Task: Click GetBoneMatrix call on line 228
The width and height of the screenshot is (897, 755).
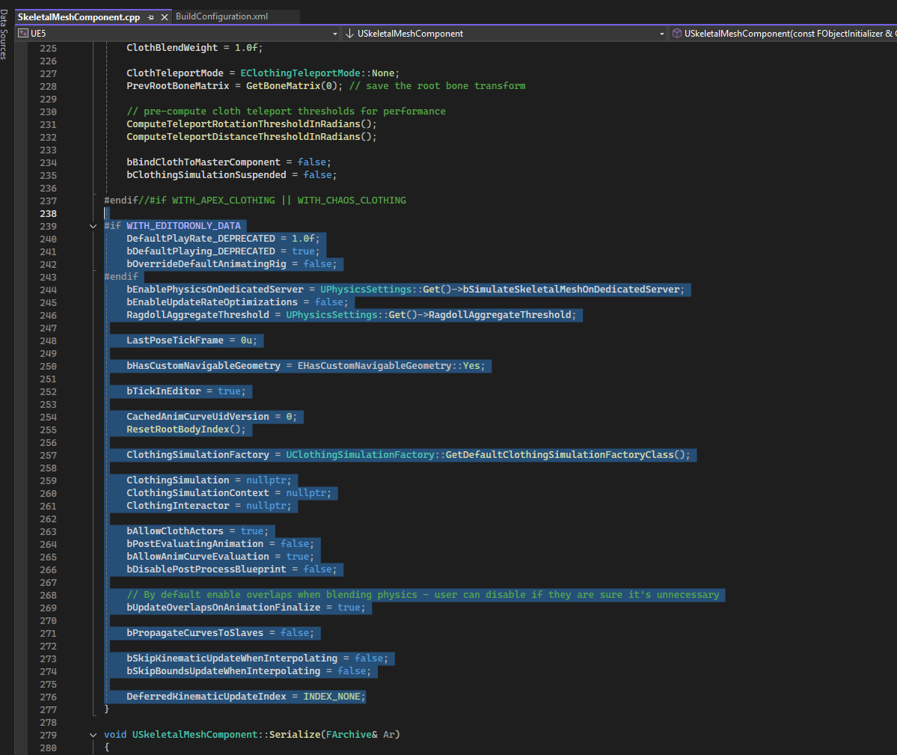Action: tap(283, 86)
